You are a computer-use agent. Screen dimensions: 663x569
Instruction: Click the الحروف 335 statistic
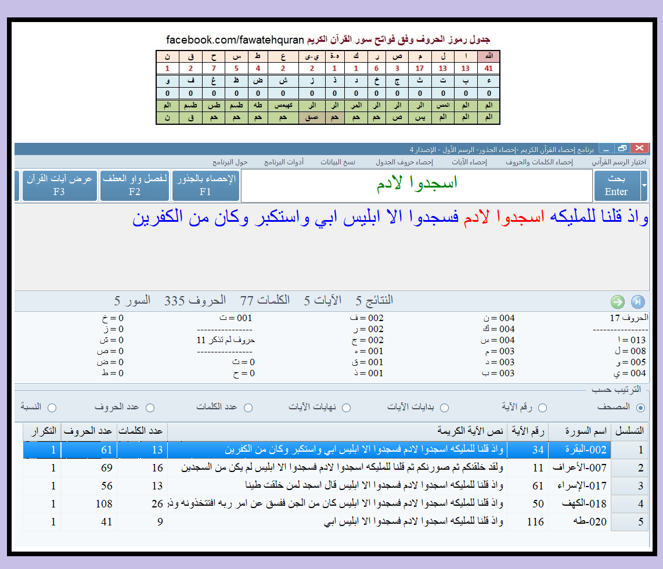(195, 301)
